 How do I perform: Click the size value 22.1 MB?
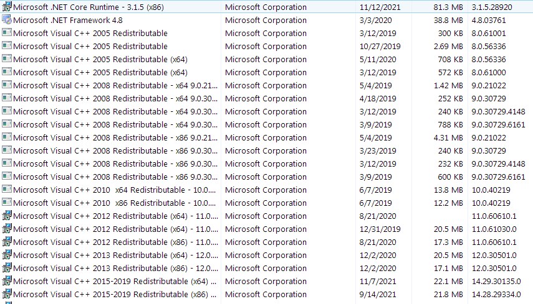(x=448, y=281)
